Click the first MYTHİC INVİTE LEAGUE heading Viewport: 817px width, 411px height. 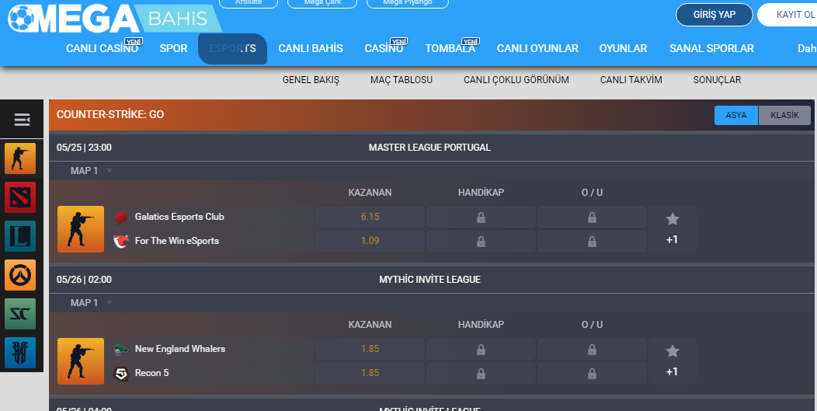point(430,280)
